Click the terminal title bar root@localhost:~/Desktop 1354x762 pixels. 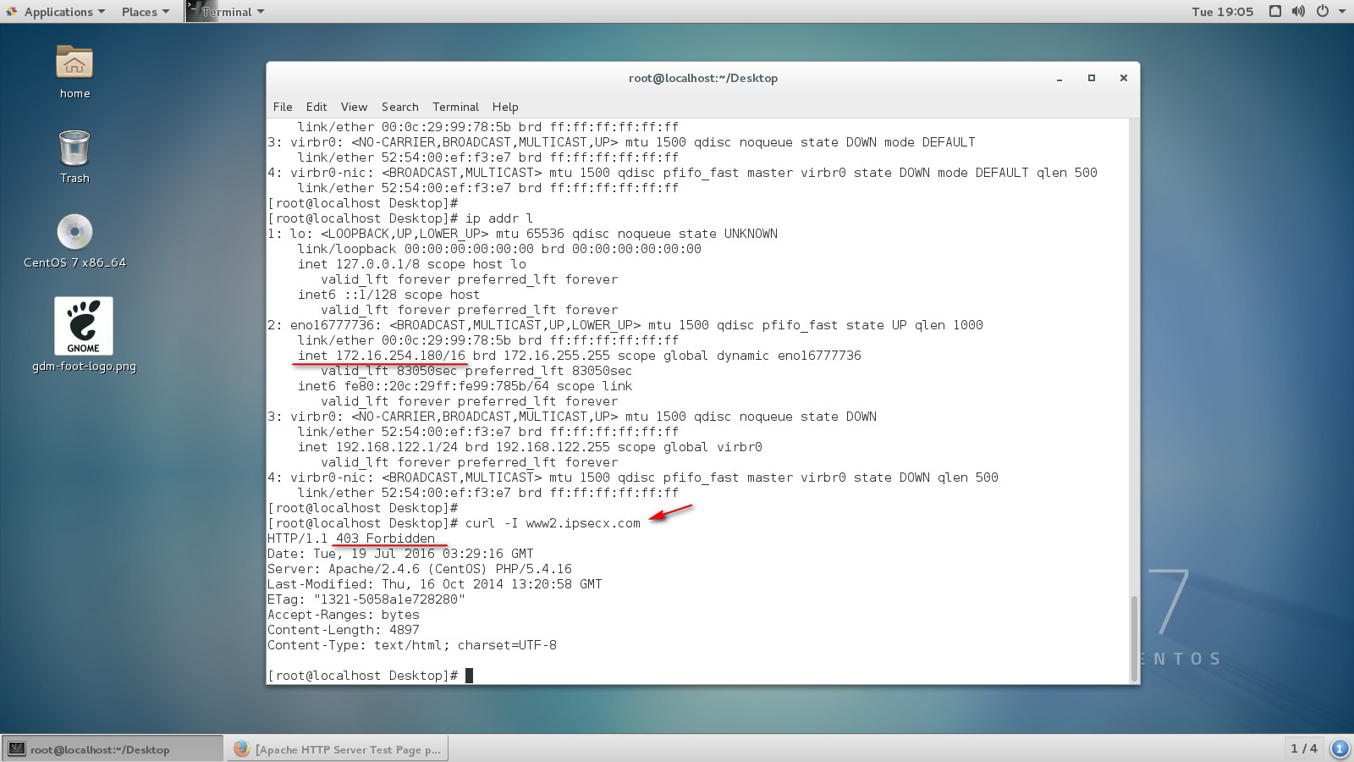tap(702, 78)
